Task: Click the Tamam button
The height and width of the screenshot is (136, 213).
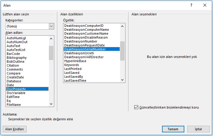Action: pos(173,129)
